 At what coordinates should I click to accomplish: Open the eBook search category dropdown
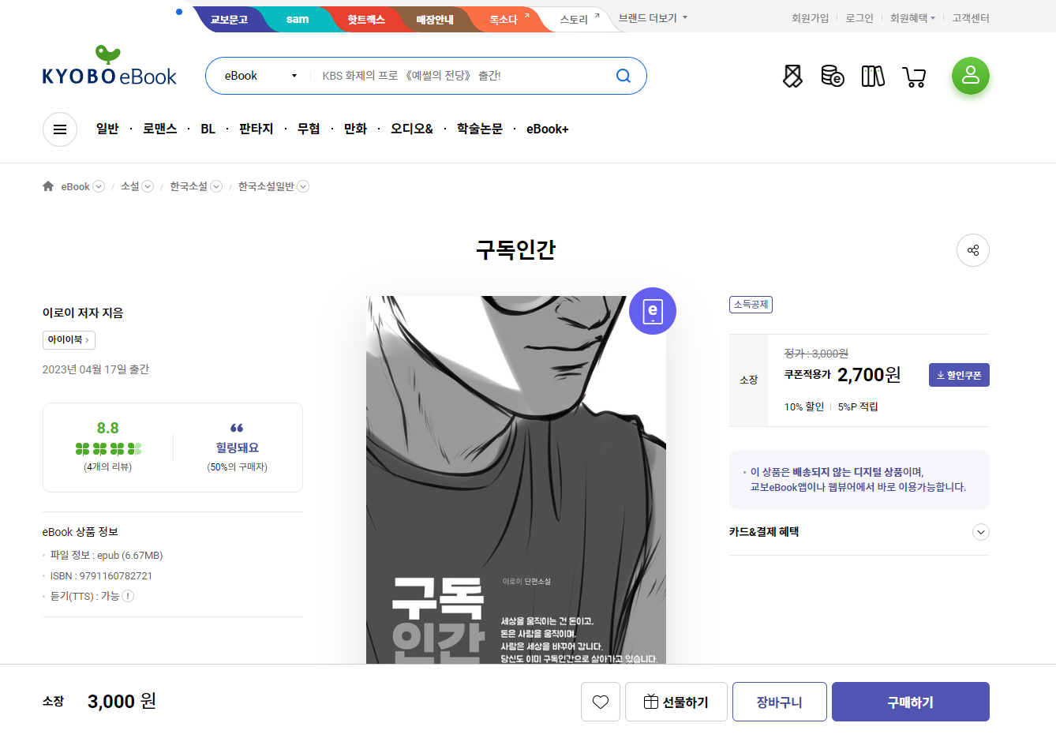[260, 76]
